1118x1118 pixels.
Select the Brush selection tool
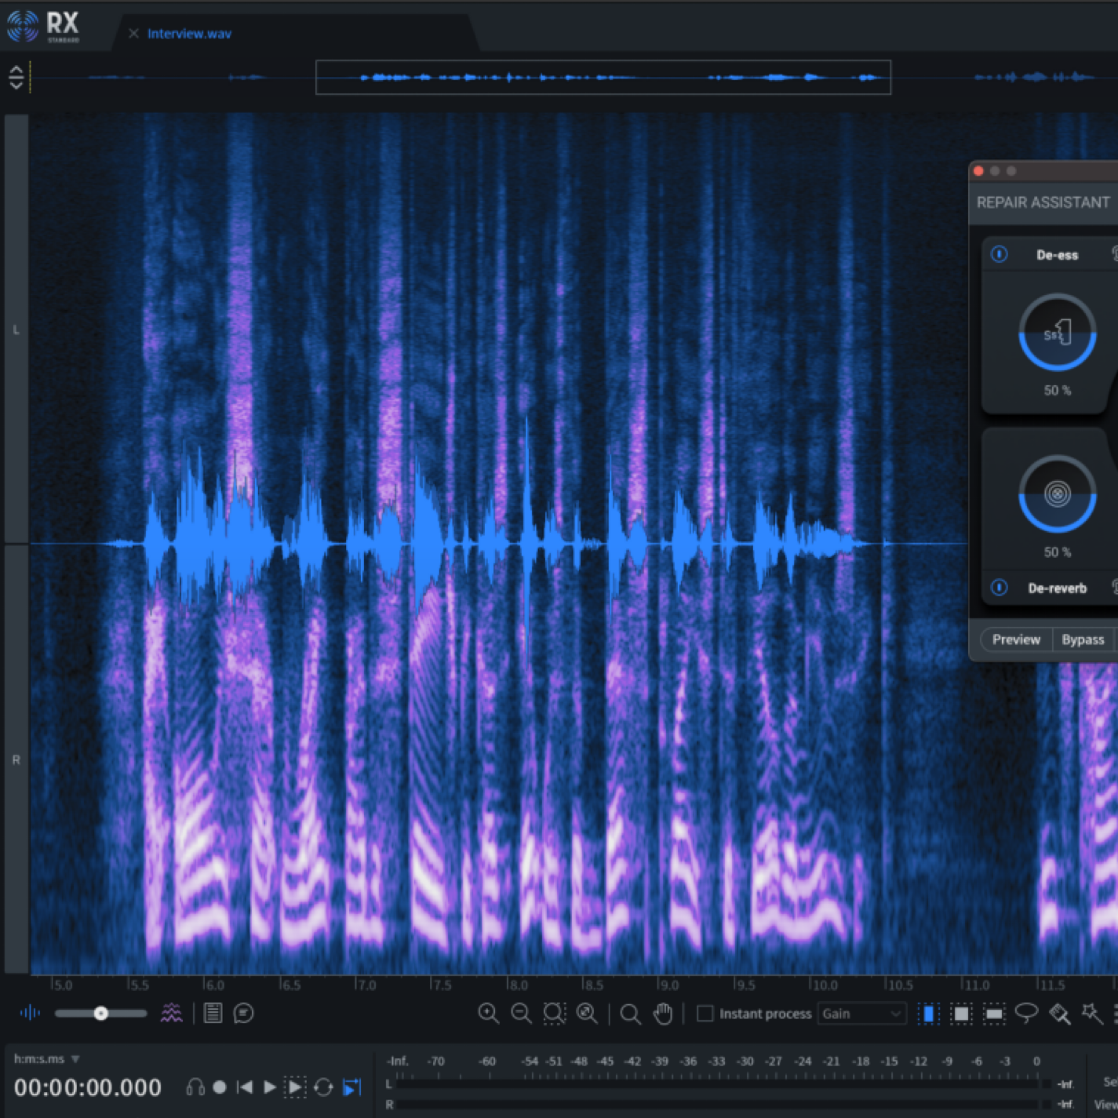point(1059,1014)
